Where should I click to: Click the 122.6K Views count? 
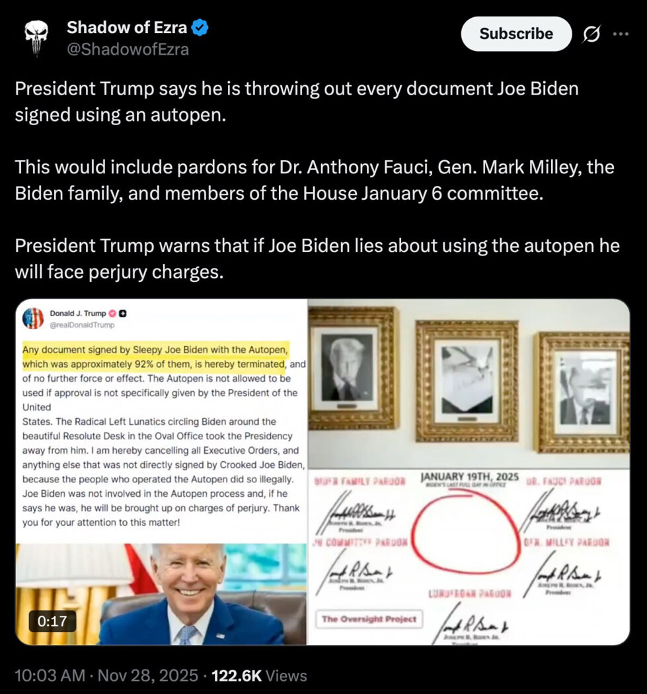[x=259, y=675]
